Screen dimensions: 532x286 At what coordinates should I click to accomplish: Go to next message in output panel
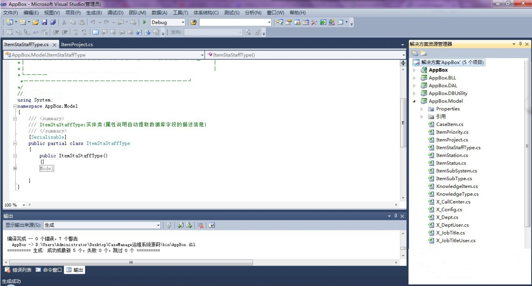click(189, 225)
